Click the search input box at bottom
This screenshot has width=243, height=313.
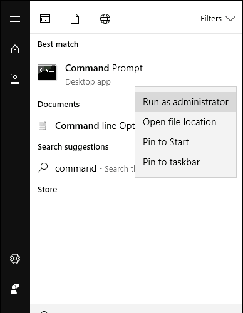click(137, 309)
